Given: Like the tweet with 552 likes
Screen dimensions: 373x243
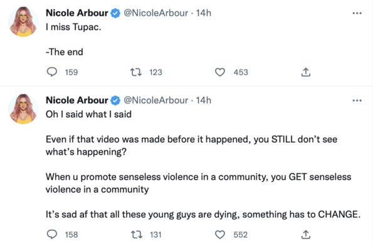Looking at the screenshot, I should coord(220,235).
